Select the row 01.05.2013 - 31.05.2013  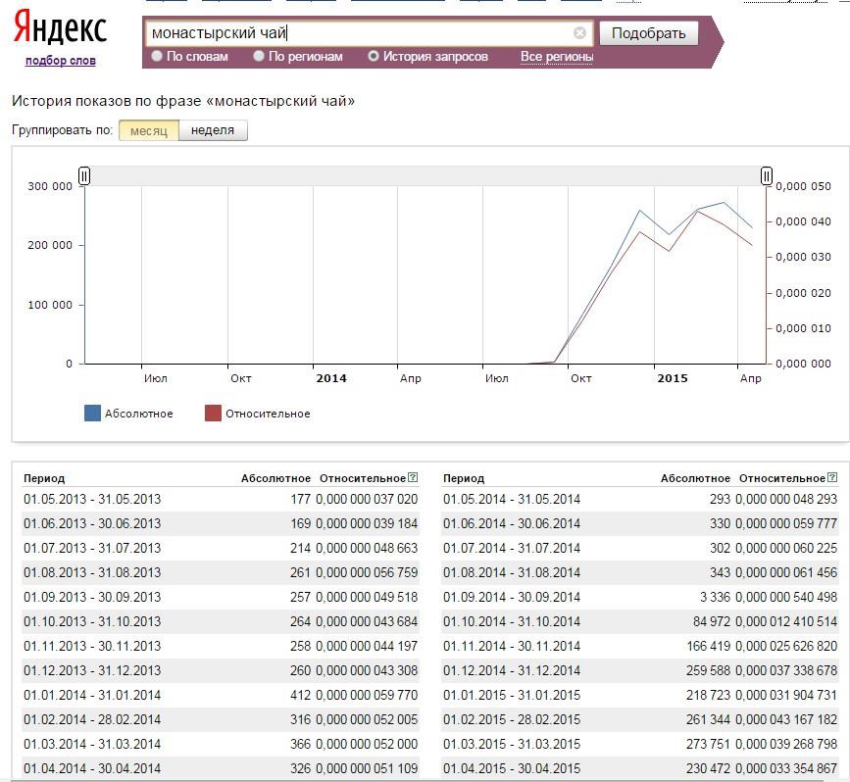(x=221, y=499)
